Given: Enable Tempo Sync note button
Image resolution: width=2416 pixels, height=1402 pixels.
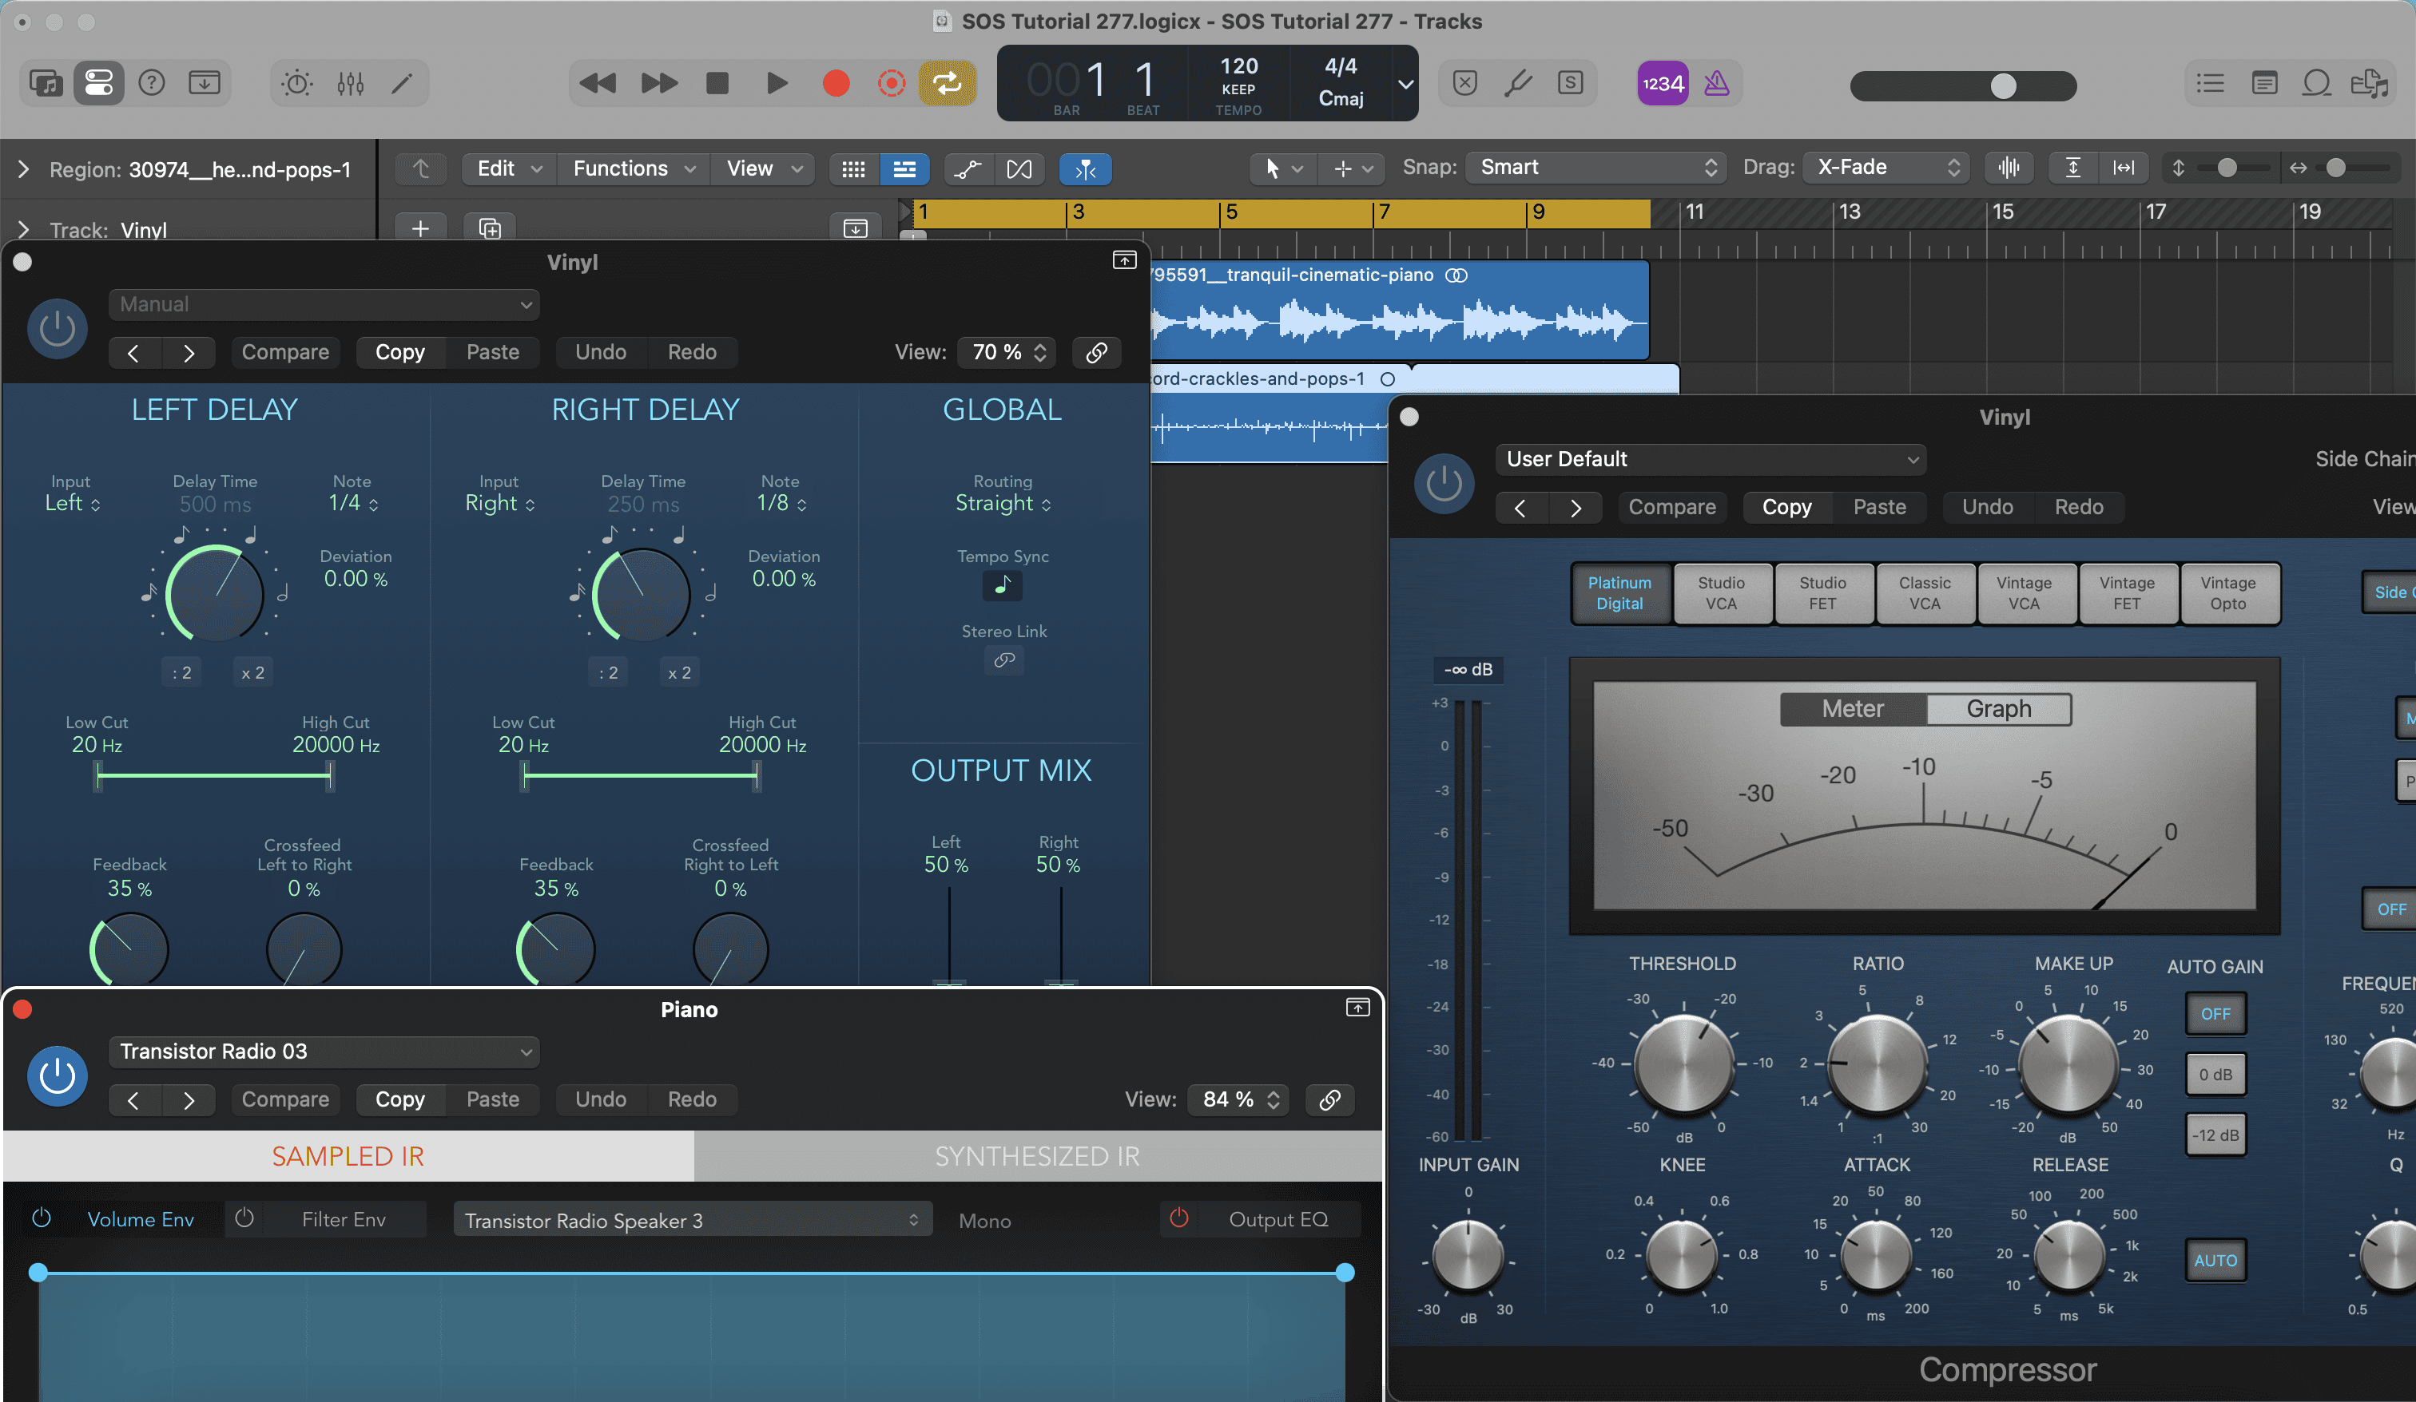Looking at the screenshot, I should pyautogui.click(x=1002, y=584).
